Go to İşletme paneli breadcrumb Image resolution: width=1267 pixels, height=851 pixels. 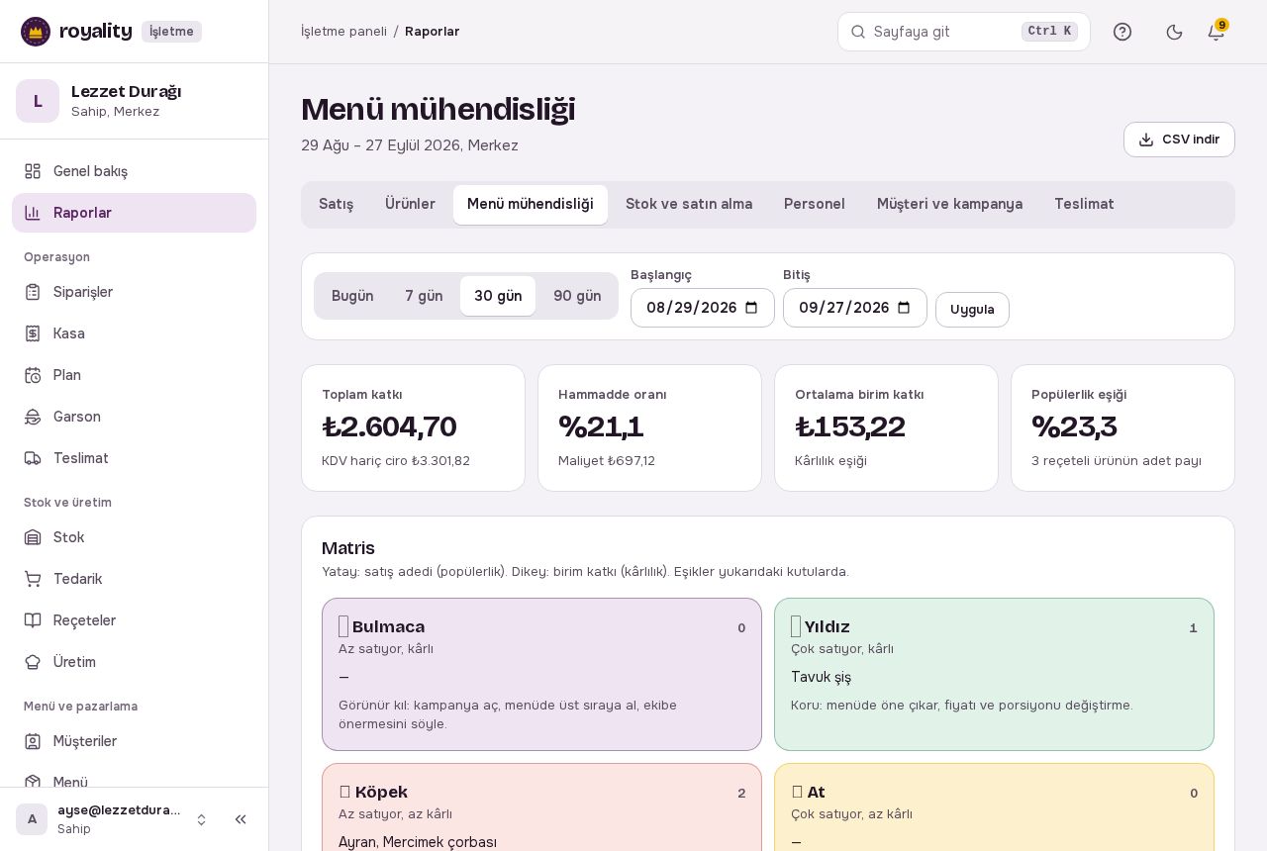(x=343, y=32)
